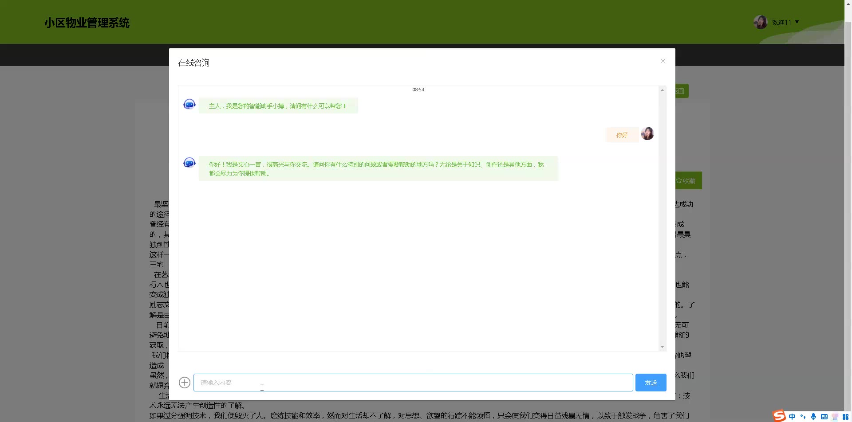
Task: Click the robot avatar beside the 小博 greeting
Action: point(189,105)
